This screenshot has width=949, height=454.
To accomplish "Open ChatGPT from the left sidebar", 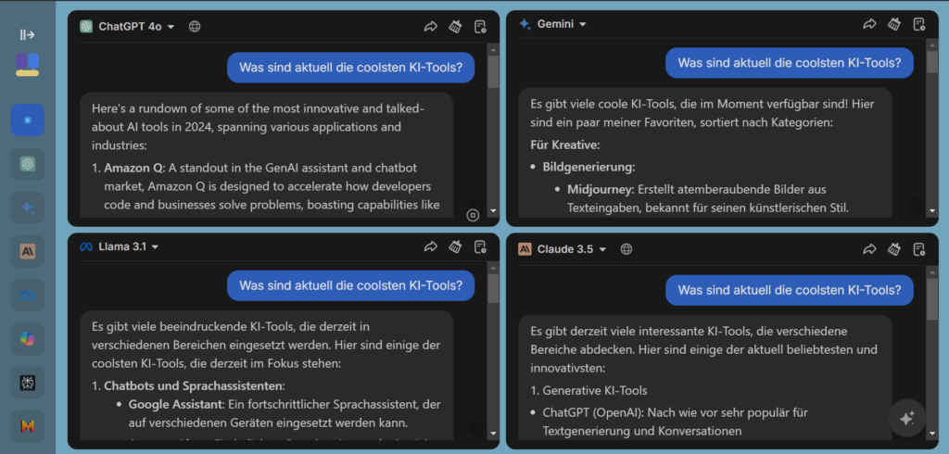I will [x=28, y=164].
